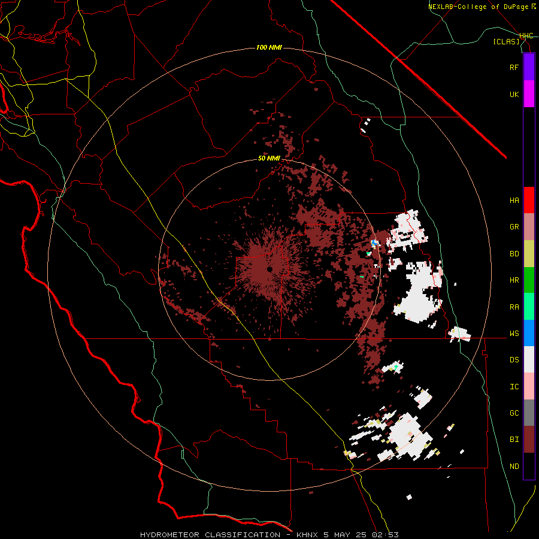The width and height of the screenshot is (539, 539).
Task: Click the UK magenta color swatch
Action: 529,94
